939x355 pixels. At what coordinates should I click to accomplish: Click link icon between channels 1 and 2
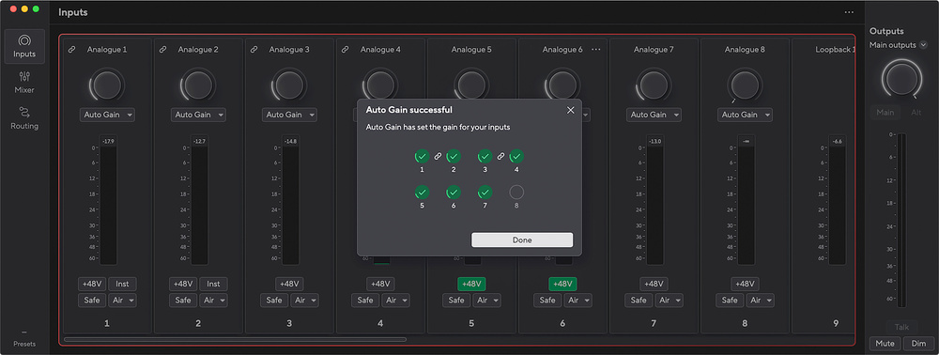pos(438,156)
